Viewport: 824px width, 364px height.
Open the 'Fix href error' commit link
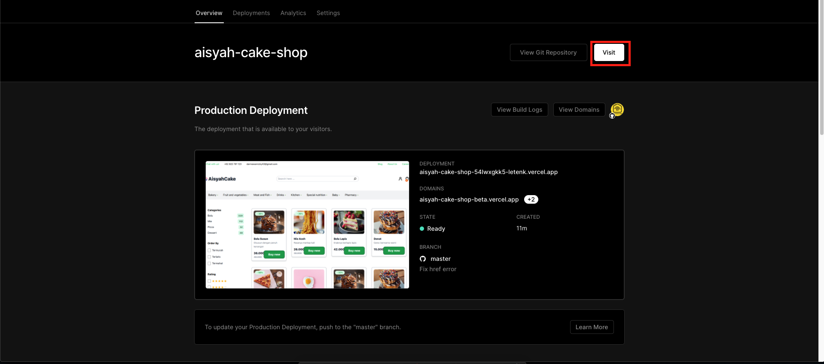coord(438,269)
